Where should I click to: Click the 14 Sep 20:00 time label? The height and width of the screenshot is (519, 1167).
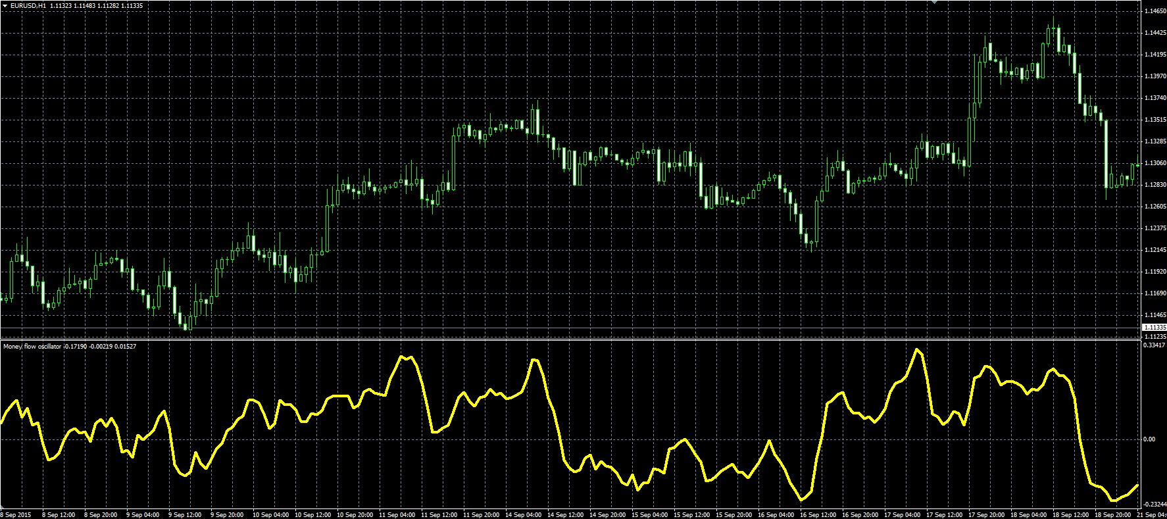[608, 515]
